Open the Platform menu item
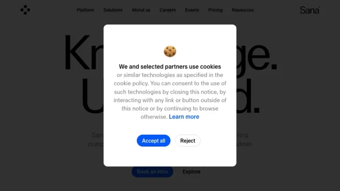Viewport: 340px width, 191px height. [x=86, y=10]
